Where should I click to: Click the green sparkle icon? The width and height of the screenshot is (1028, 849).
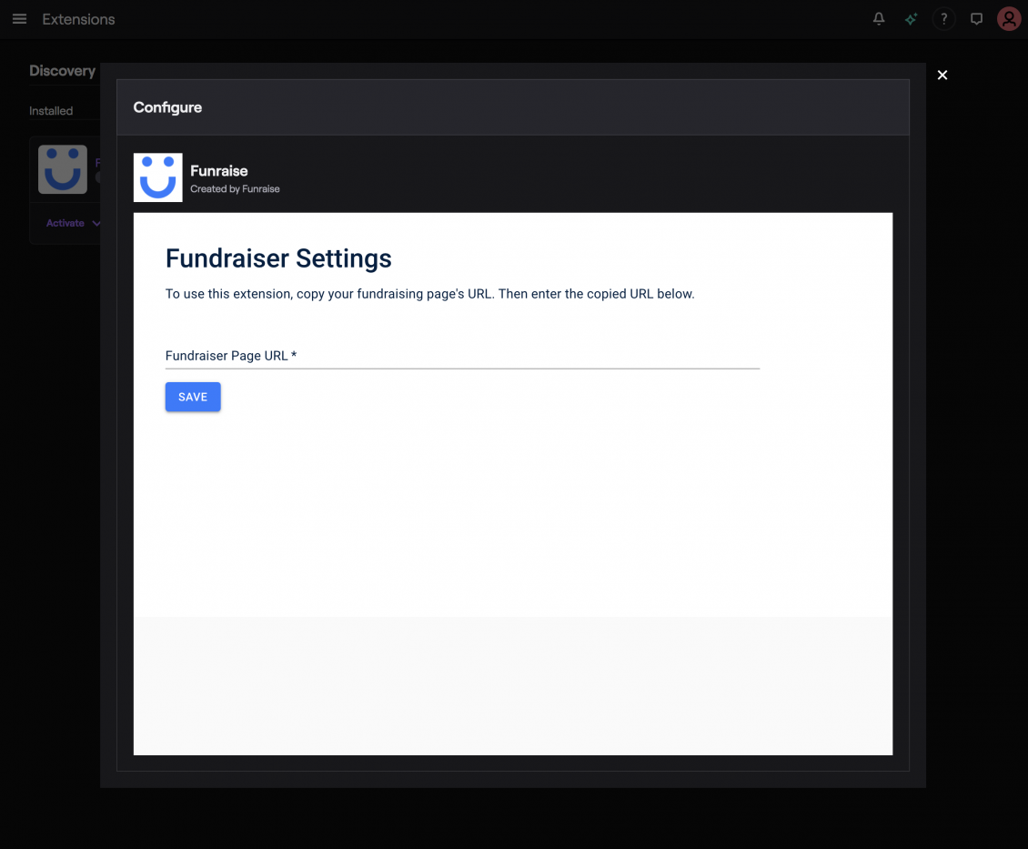pyautogui.click(x=911, y=19)
